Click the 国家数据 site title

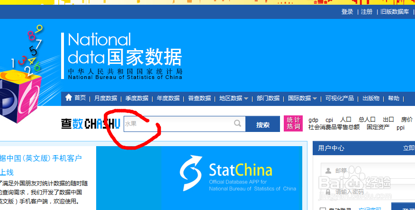pos(144,57)
